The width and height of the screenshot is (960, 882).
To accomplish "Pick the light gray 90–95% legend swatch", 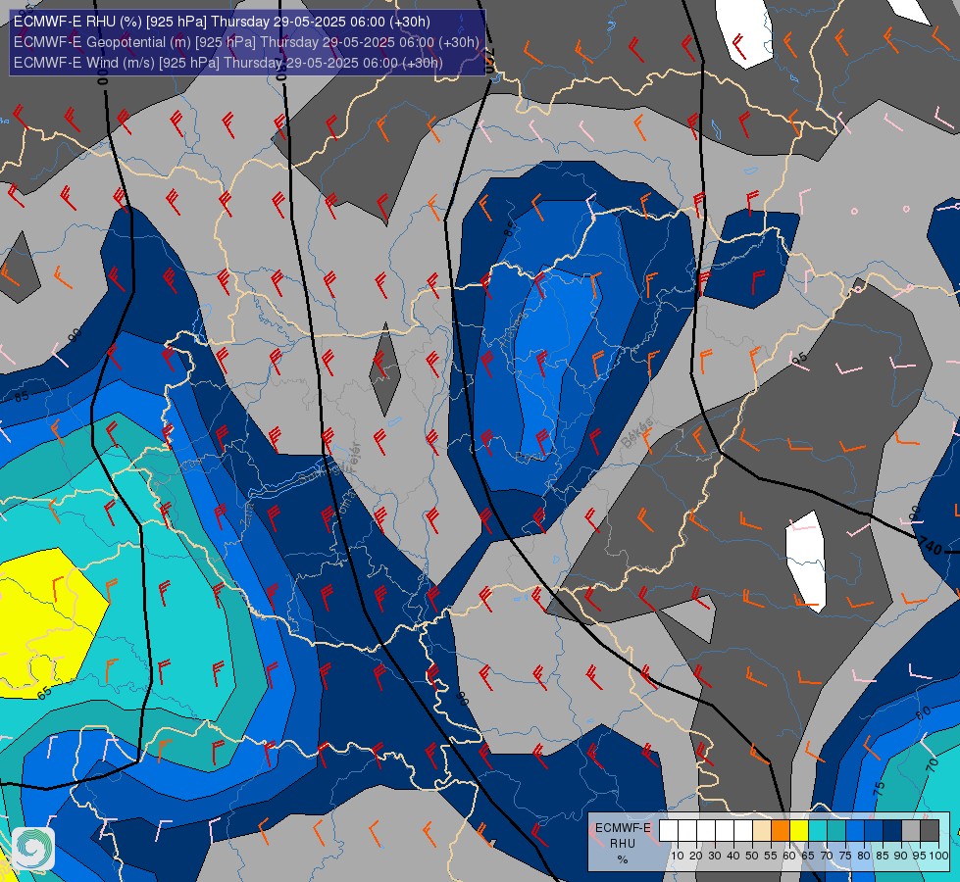I will point(911,831).
